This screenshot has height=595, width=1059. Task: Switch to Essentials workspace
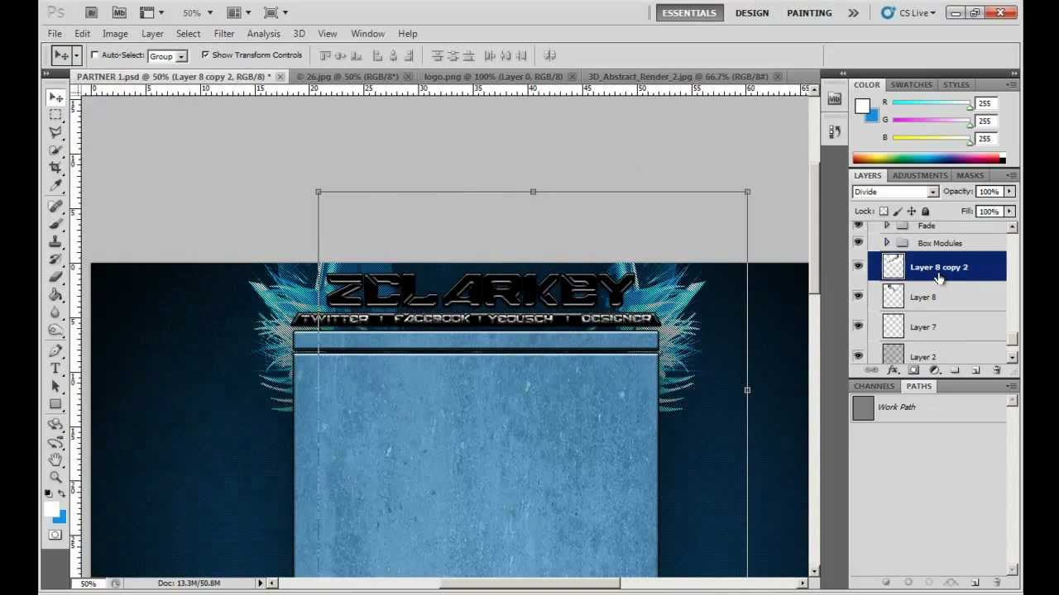pos(688,12)
